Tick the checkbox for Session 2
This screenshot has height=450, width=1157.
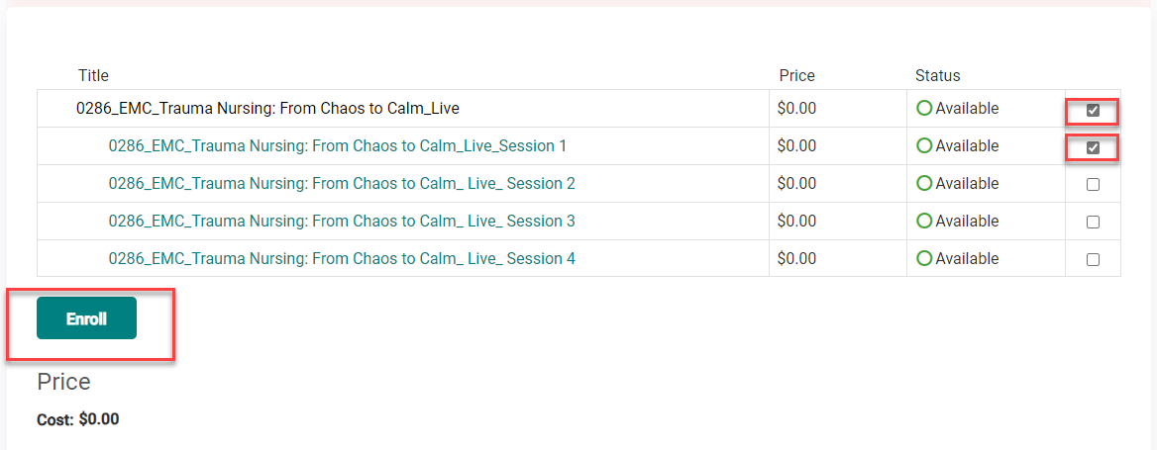(x=1093, y=184)
